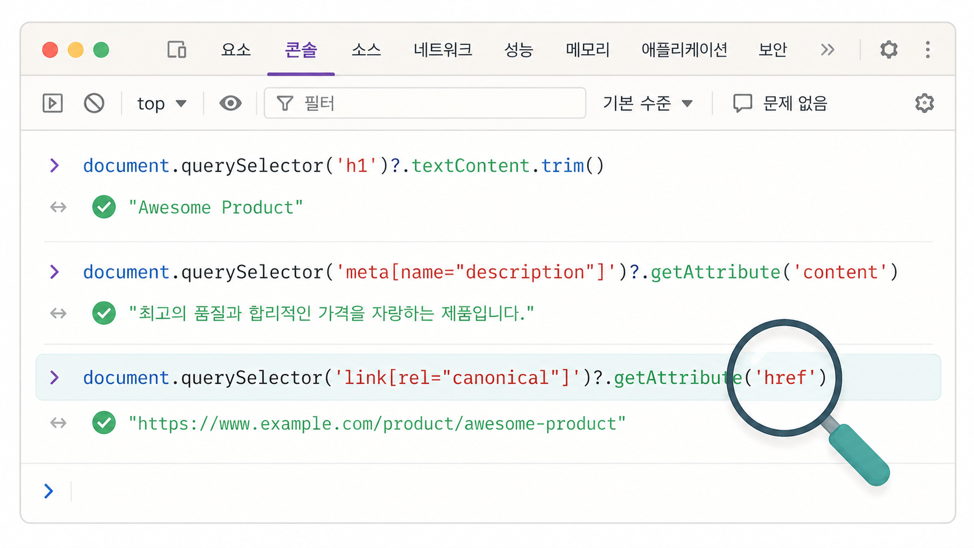The width and height of the screenshot is (974, 548).
Task: Click the chevron before the canonical command
Action: click(x=54, y=377)
